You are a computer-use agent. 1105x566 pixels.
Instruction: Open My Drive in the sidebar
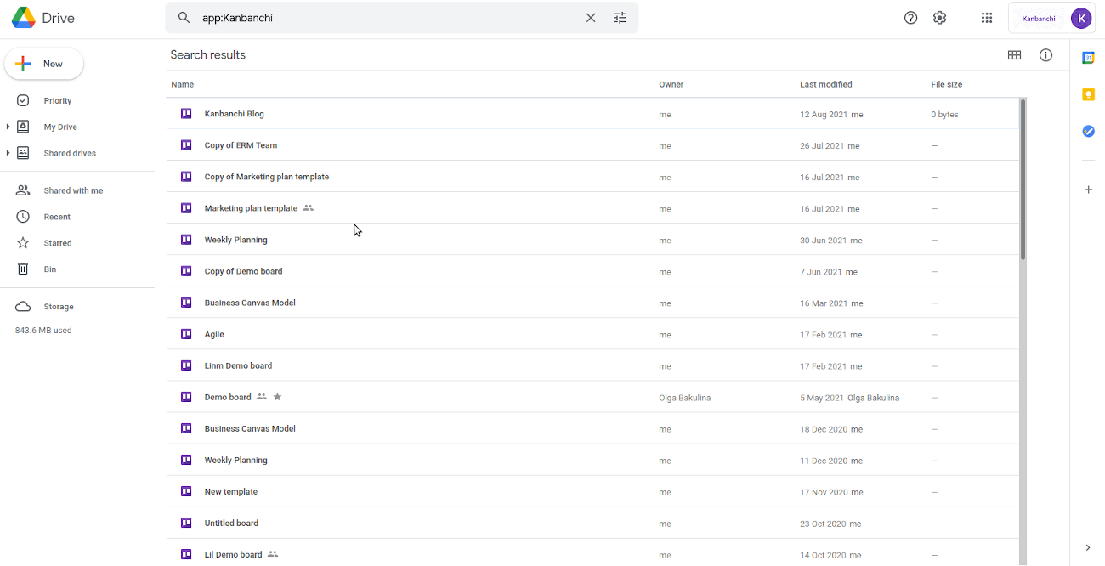(60, 127)
